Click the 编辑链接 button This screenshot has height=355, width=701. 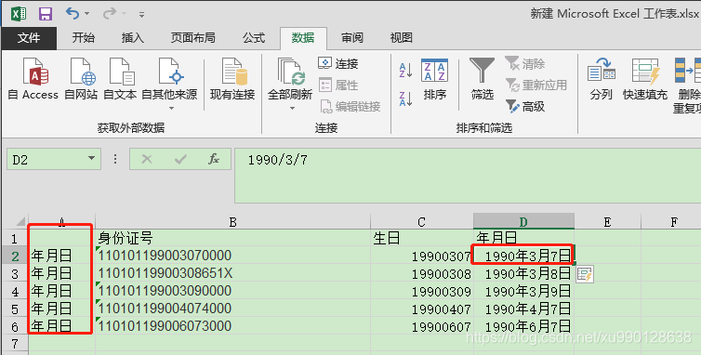coord(350,107)
